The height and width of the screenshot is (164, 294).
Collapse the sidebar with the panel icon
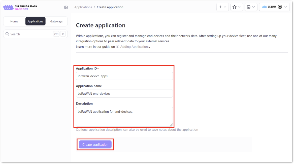pyautogui.click(x=66, y=8)
